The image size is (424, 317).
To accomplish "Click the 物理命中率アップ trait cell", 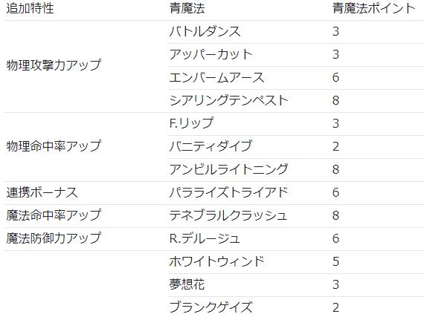I will [54, 146].
